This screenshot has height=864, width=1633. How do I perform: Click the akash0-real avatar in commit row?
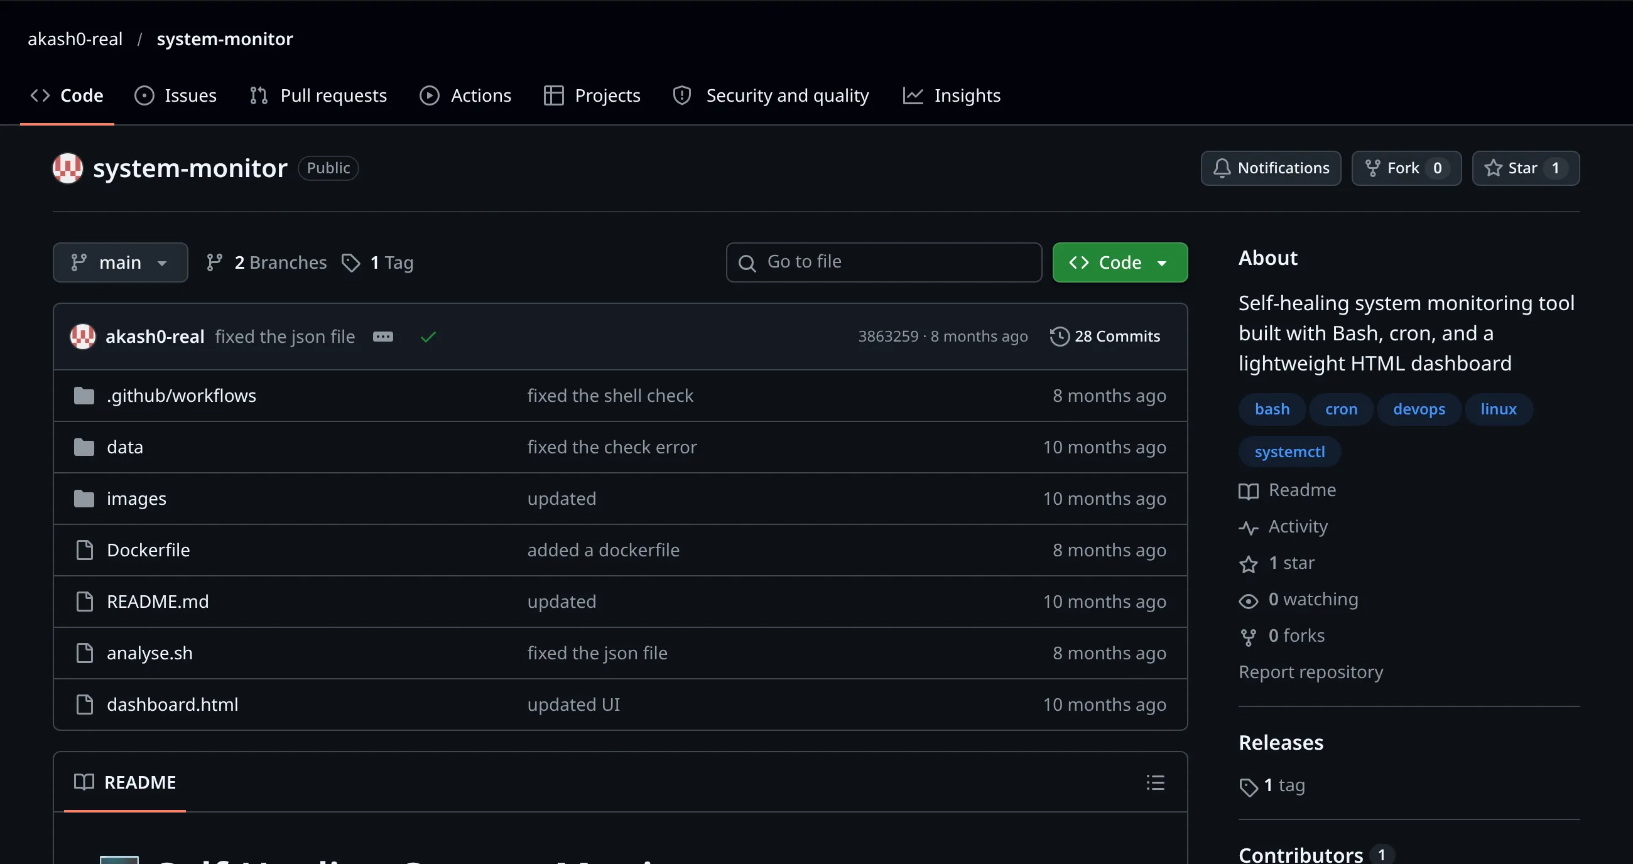coord(83,337)
